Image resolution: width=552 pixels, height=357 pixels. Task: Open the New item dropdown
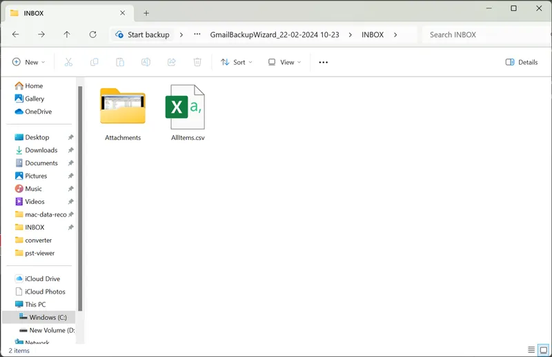(28, 62)
